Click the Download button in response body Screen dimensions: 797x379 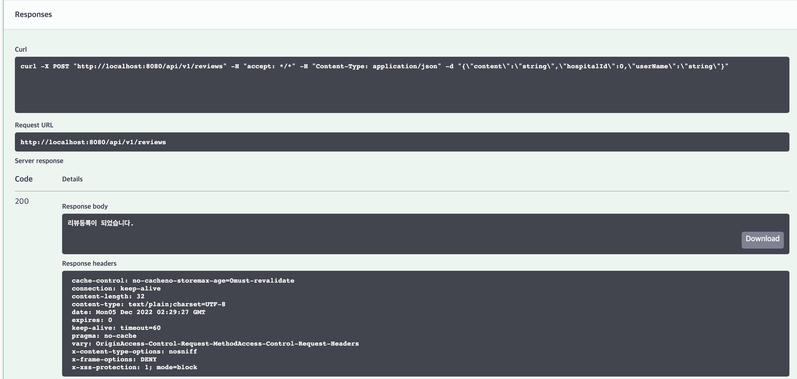pyautogui.click(x=762, y=239)
